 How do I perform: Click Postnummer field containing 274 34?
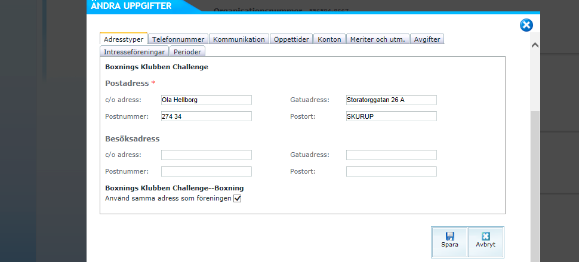tap(207, 116)
